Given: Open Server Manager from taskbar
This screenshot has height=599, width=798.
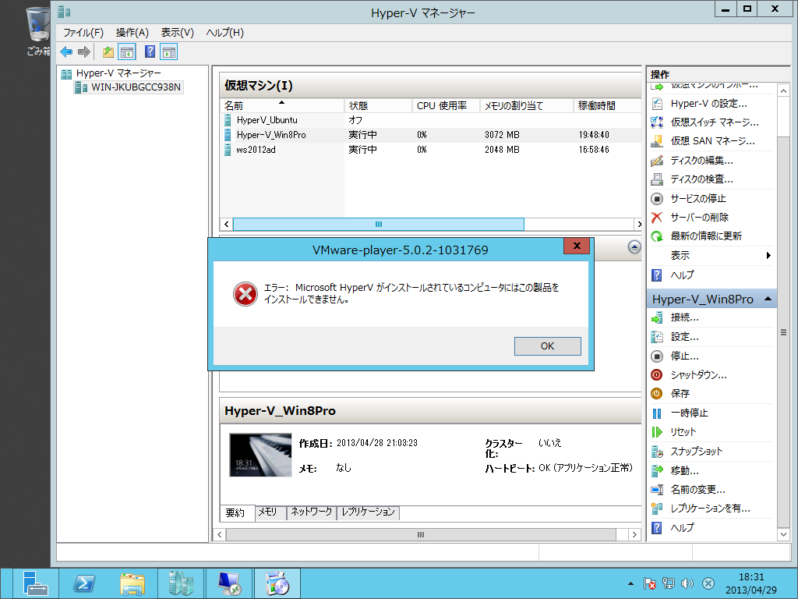Looking at the screenshot, I should (34, 583).
